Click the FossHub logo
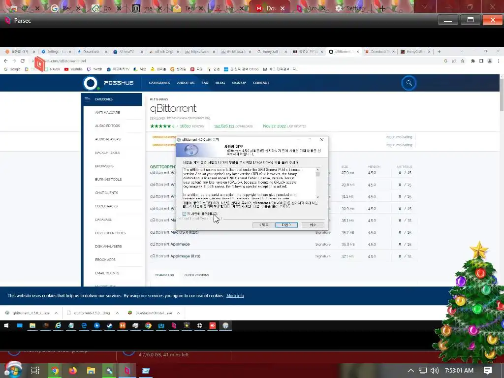The height and width of the screenshot is (378, 504). coord(108,83)
